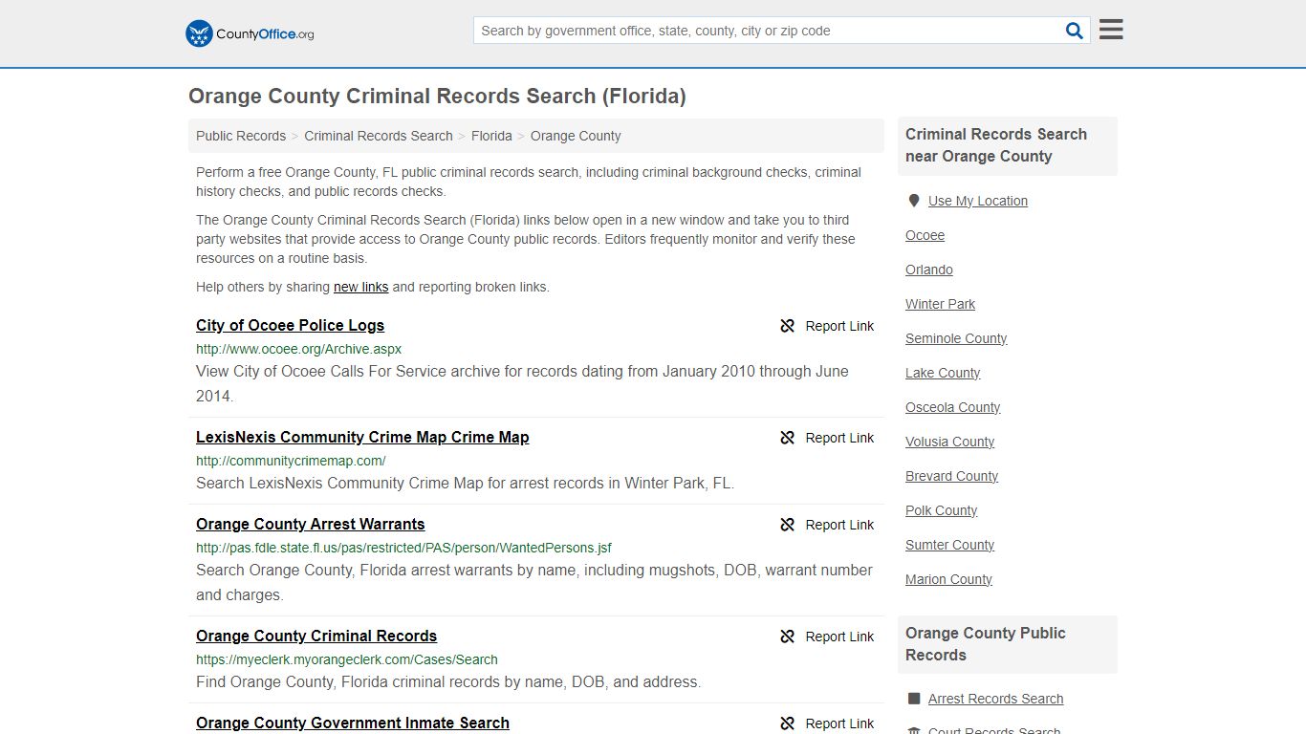Open Brevard County link
The image size is (1306, 734).
pyautogui.click(x=952, y=476)
